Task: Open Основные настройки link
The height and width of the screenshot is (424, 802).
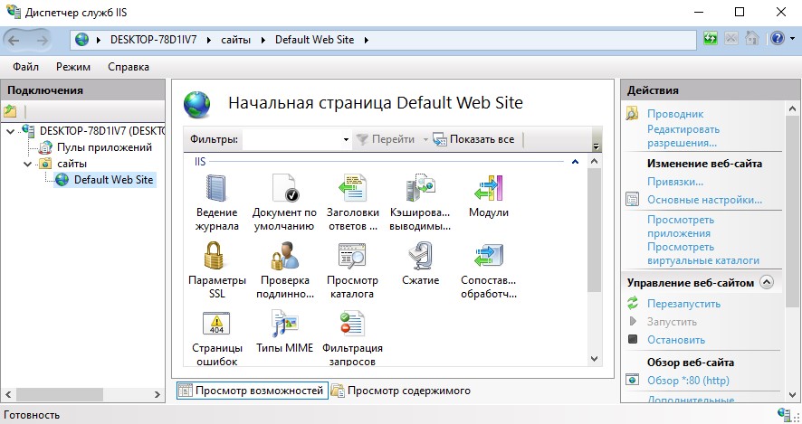Action: 704,200
